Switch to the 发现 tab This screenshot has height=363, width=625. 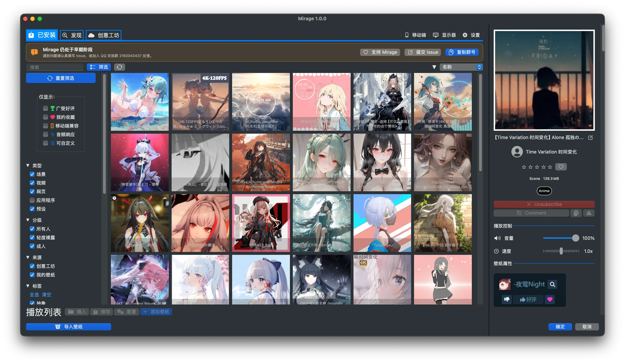click(72, 35)
